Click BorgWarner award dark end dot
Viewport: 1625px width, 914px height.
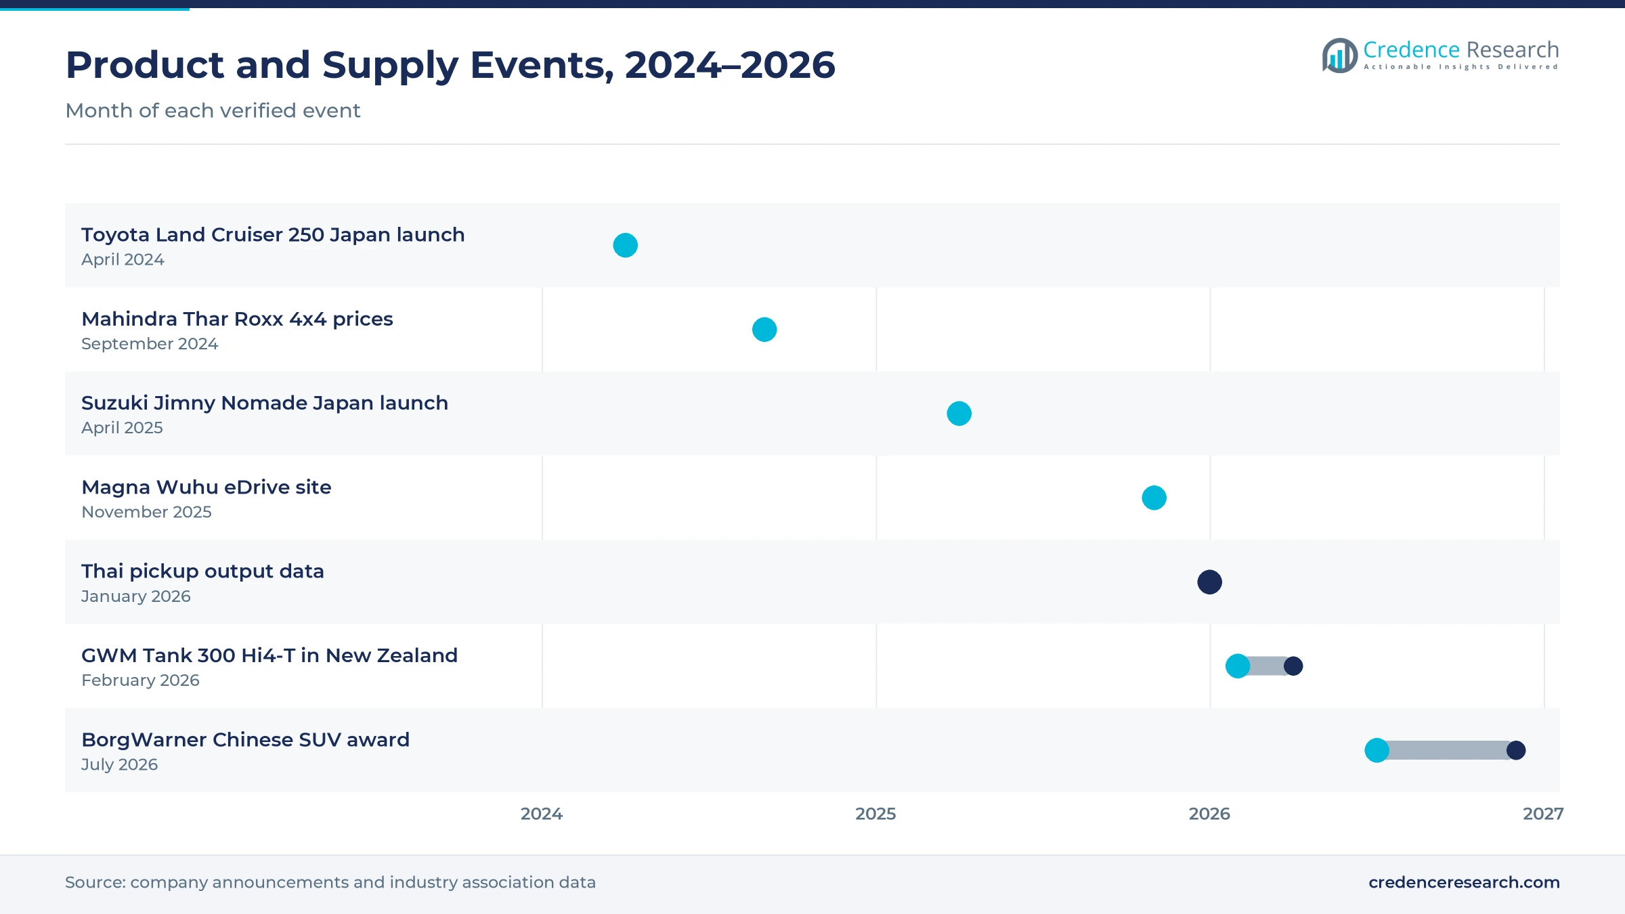(x=1516, y=750)
